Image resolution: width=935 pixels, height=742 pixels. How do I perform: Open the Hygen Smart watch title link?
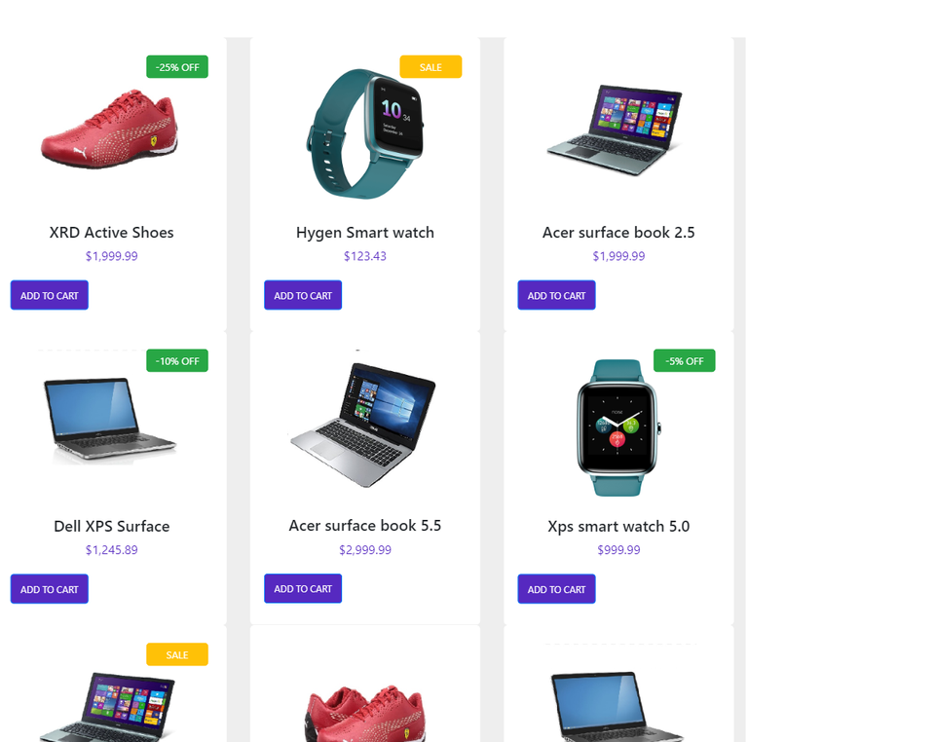tap(365, 233)
